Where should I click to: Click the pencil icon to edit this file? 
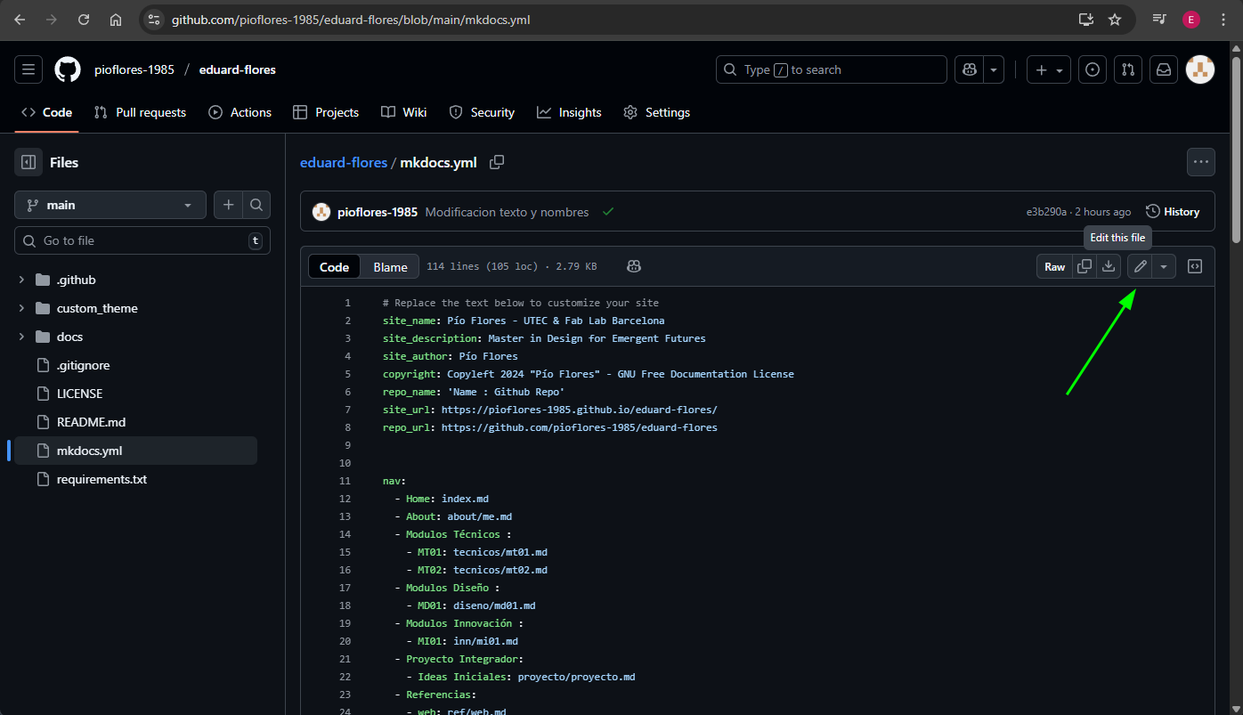[1140, 266]
